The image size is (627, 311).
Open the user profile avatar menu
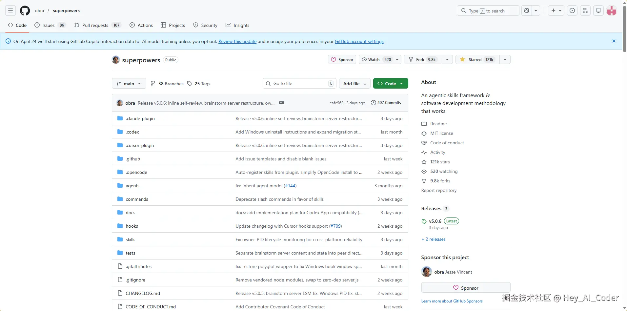(x=612, y=11)
